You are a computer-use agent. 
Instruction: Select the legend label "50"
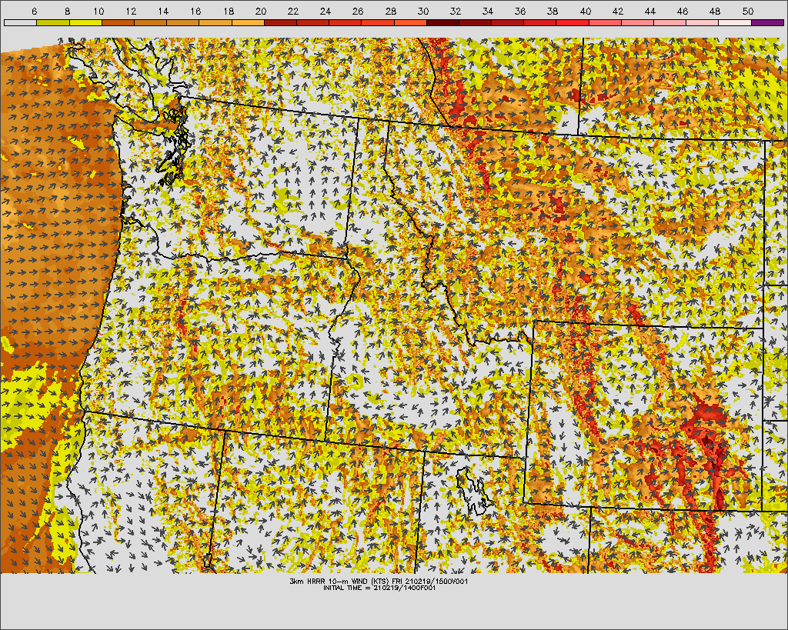coord(747,11)
